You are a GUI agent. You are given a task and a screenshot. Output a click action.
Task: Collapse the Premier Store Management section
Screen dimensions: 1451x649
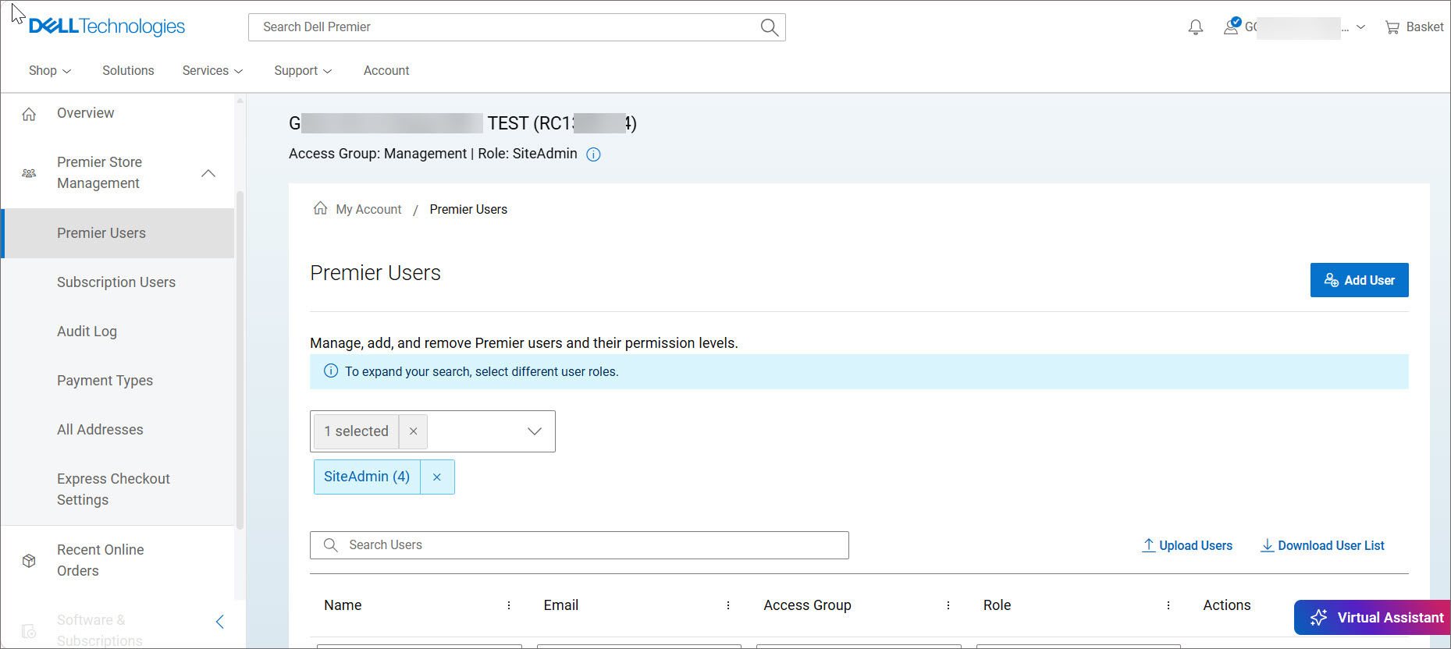[x=208, y=173]
